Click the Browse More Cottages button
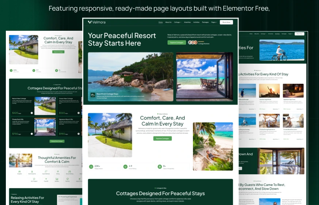Image resolution: width=319 pixels, height=205 pixels. (57, 141)
